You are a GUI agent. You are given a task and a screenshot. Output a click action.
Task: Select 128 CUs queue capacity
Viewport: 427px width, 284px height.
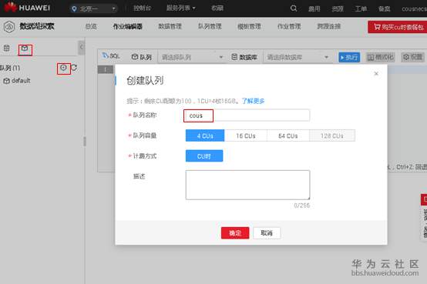332,135
